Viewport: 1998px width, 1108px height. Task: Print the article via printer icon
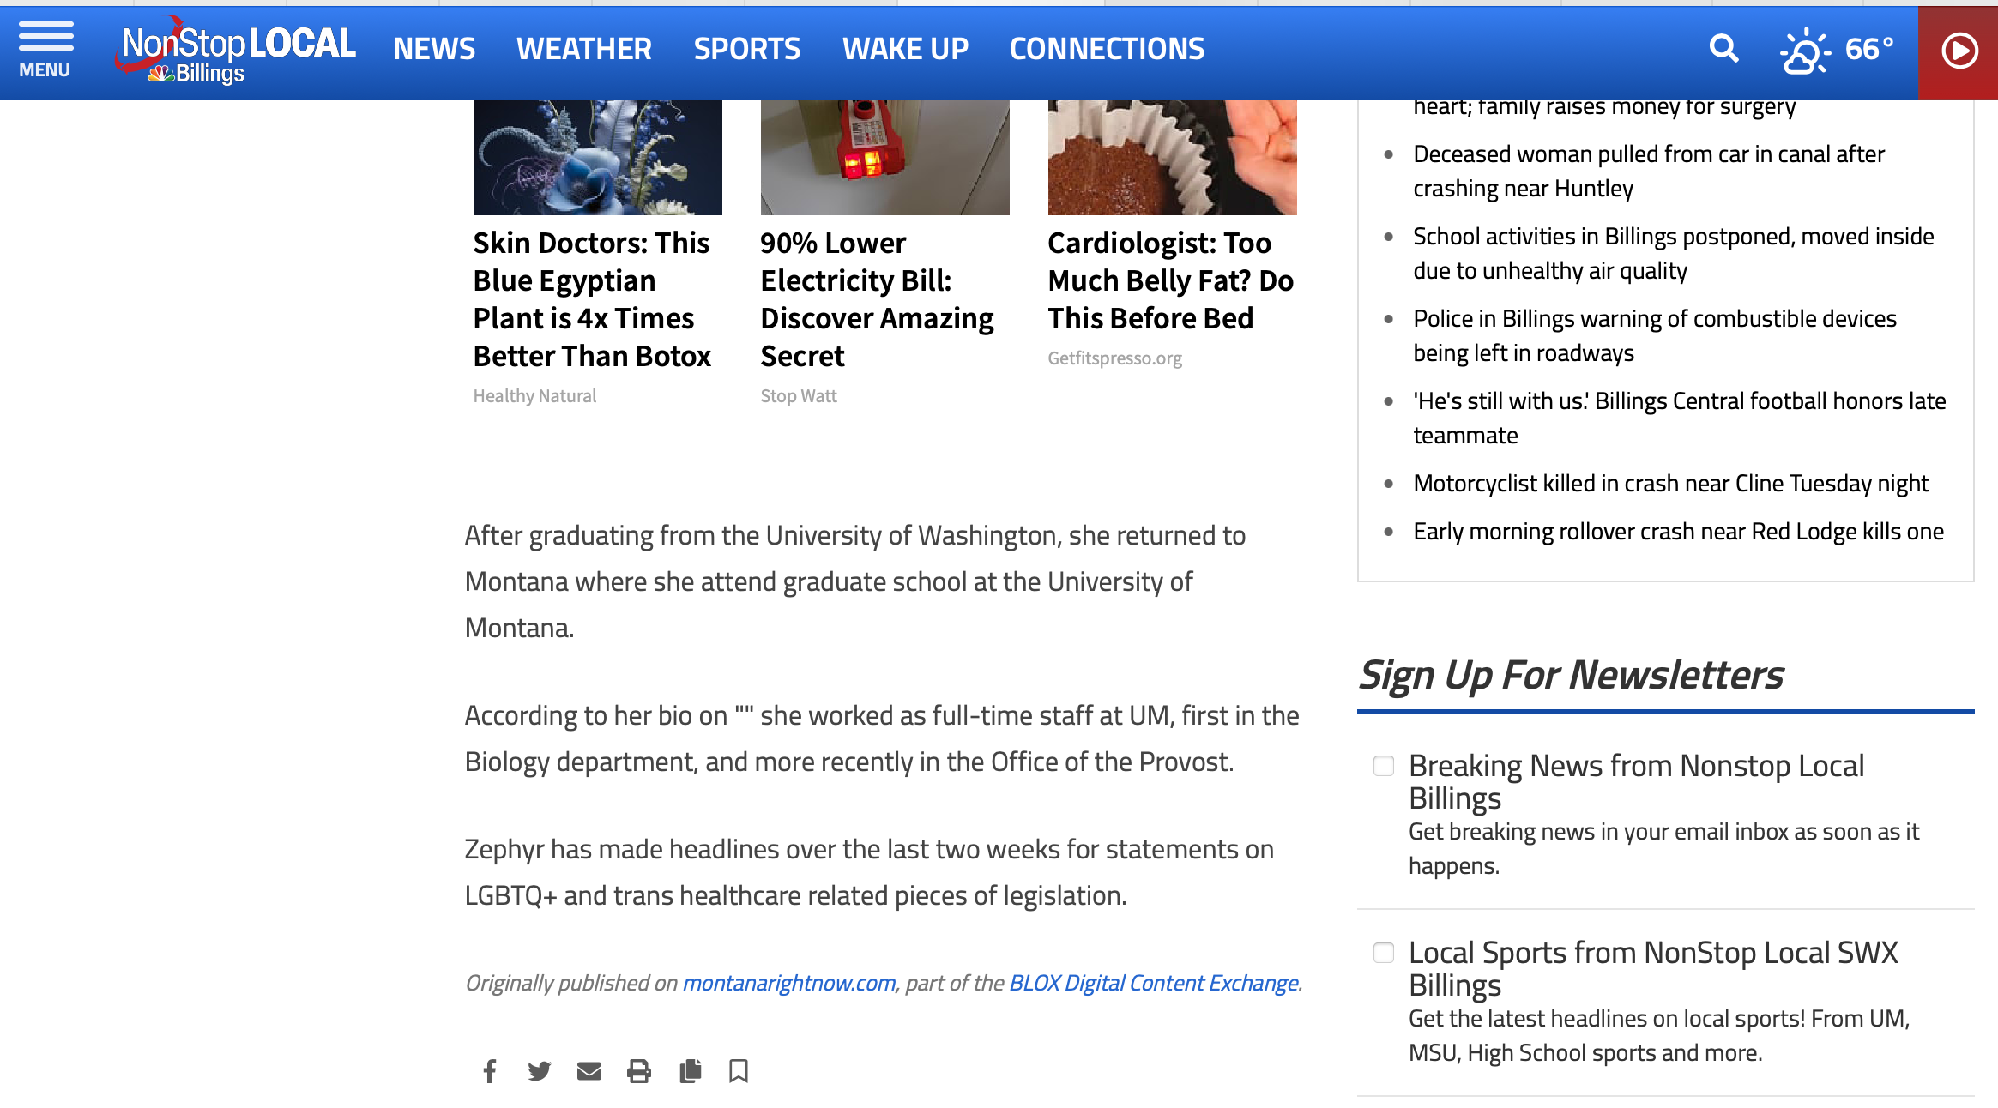tap(638, 1070)
